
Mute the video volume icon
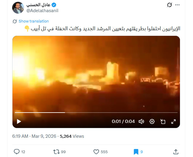point(141,121)
